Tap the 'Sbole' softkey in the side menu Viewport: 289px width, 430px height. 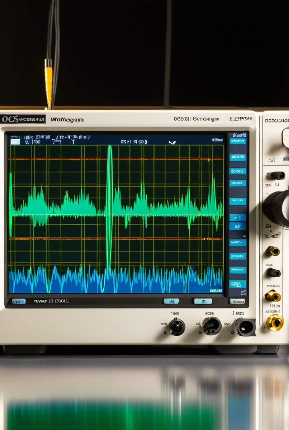(x=238, y=171)
